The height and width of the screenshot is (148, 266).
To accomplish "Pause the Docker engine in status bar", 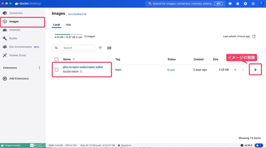I will click(35, 145).
